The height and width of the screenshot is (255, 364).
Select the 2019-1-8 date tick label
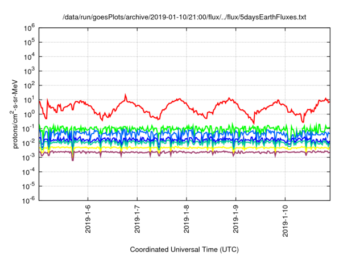(187, 219)
